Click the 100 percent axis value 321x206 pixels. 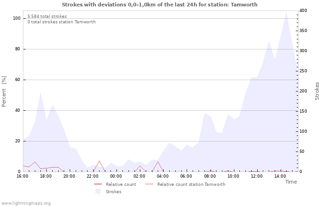[17, 18]
